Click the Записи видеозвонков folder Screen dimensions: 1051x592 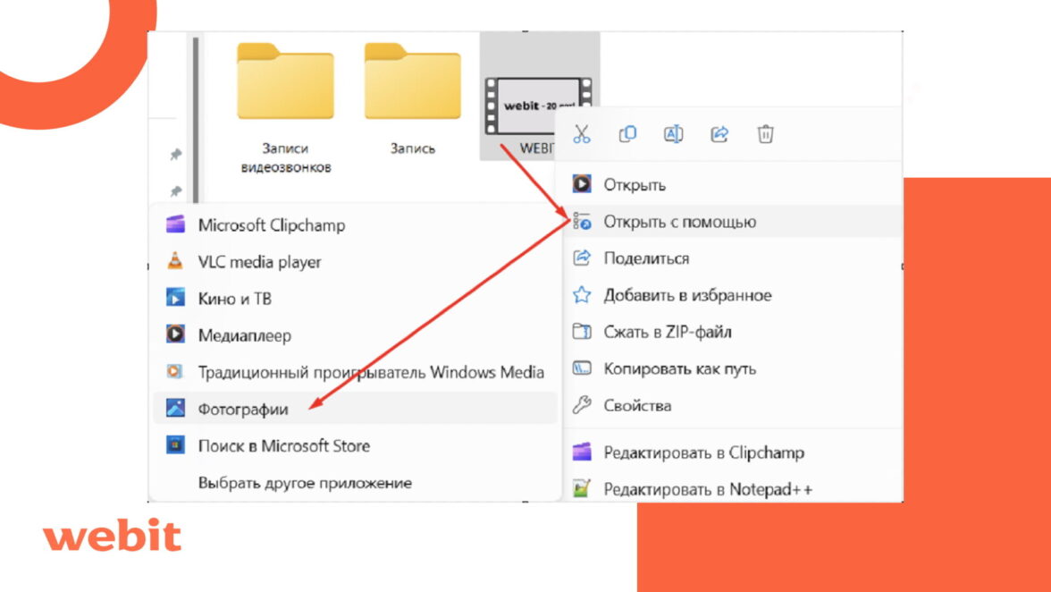coord(286,107)
